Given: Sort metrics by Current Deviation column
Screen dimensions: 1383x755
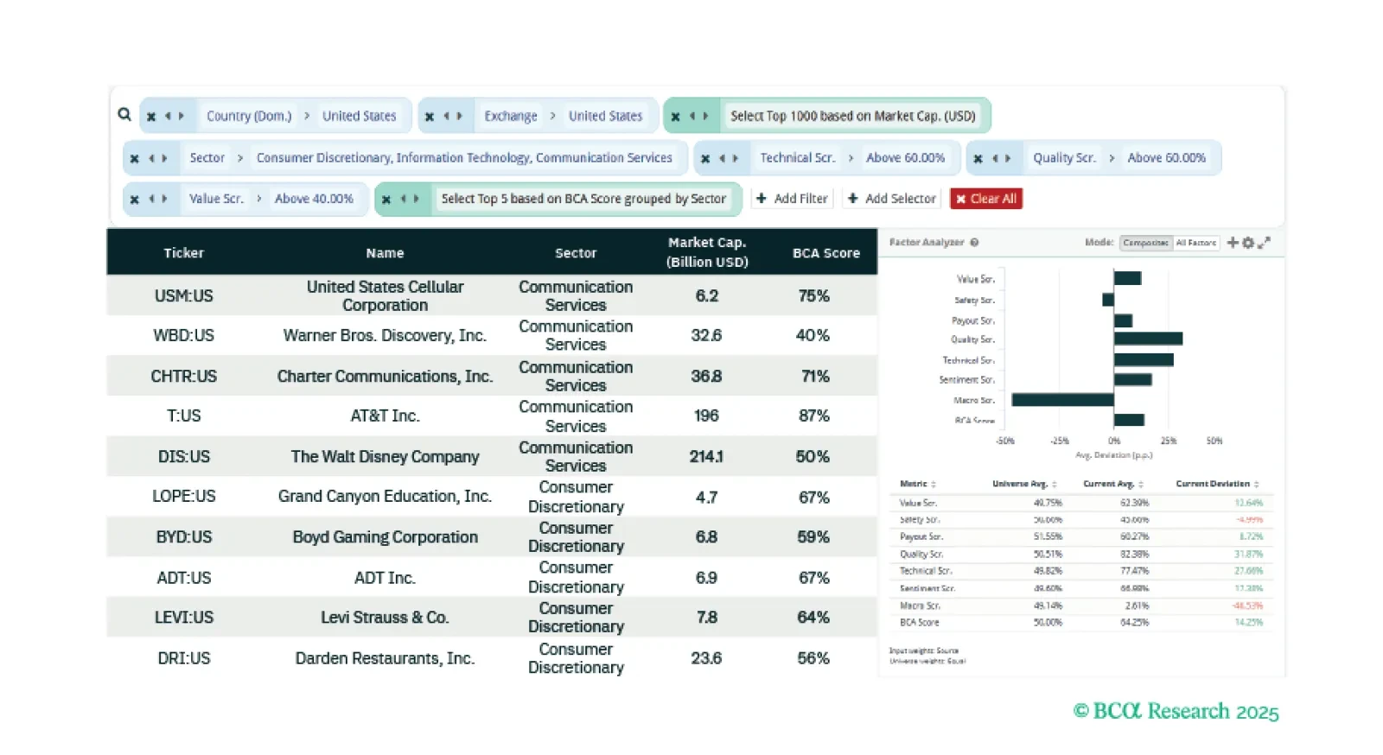Looking at the screenshot, I should tap(1216, 484).
